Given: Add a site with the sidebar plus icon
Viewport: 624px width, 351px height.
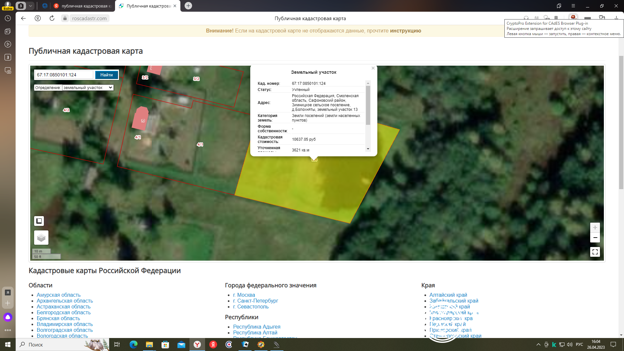Looking at the screenshot, I should point(8,303).
